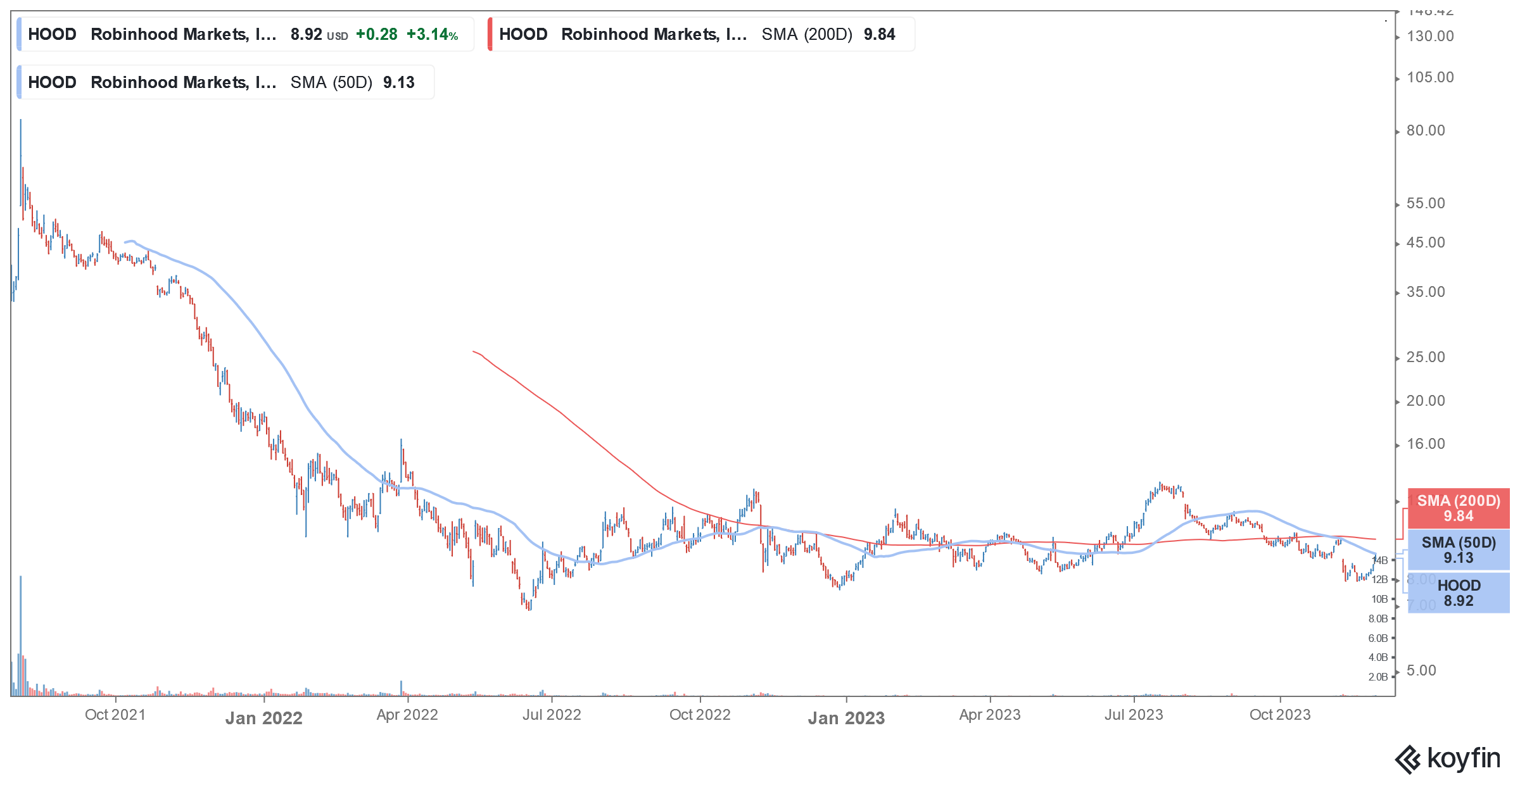Click the Oct 2022 date label

pos(700,715)
